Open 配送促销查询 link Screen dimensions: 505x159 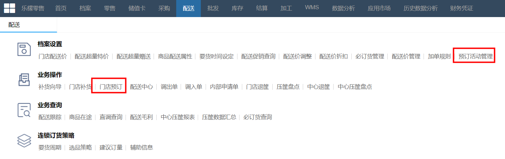258,56
